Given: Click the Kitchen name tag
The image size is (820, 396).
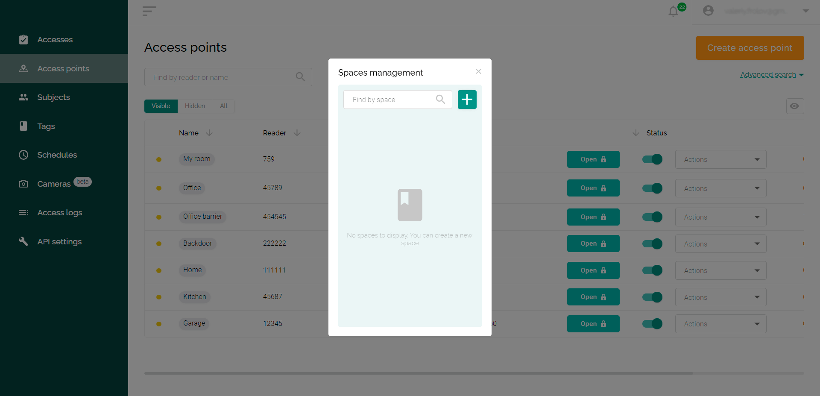Looking at the screenshot, I should pos(194,296).
